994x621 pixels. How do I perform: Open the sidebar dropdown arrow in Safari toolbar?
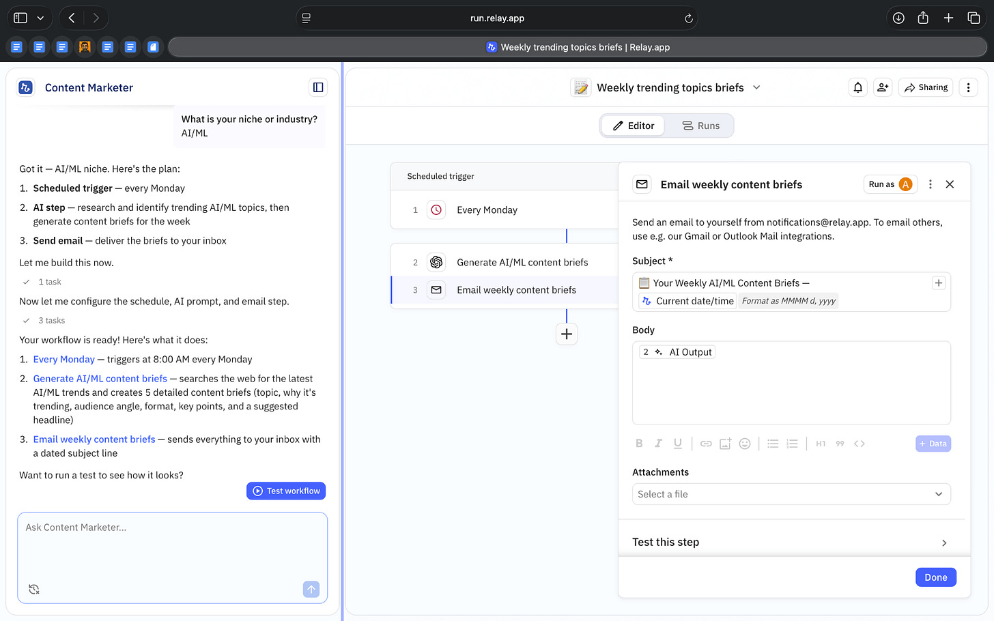(x=40, y=18)
